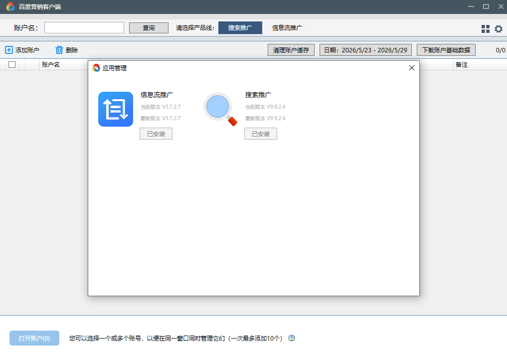507x360 pixels.
Task: Focus the 账户名 input field
Action: point(84,28)
